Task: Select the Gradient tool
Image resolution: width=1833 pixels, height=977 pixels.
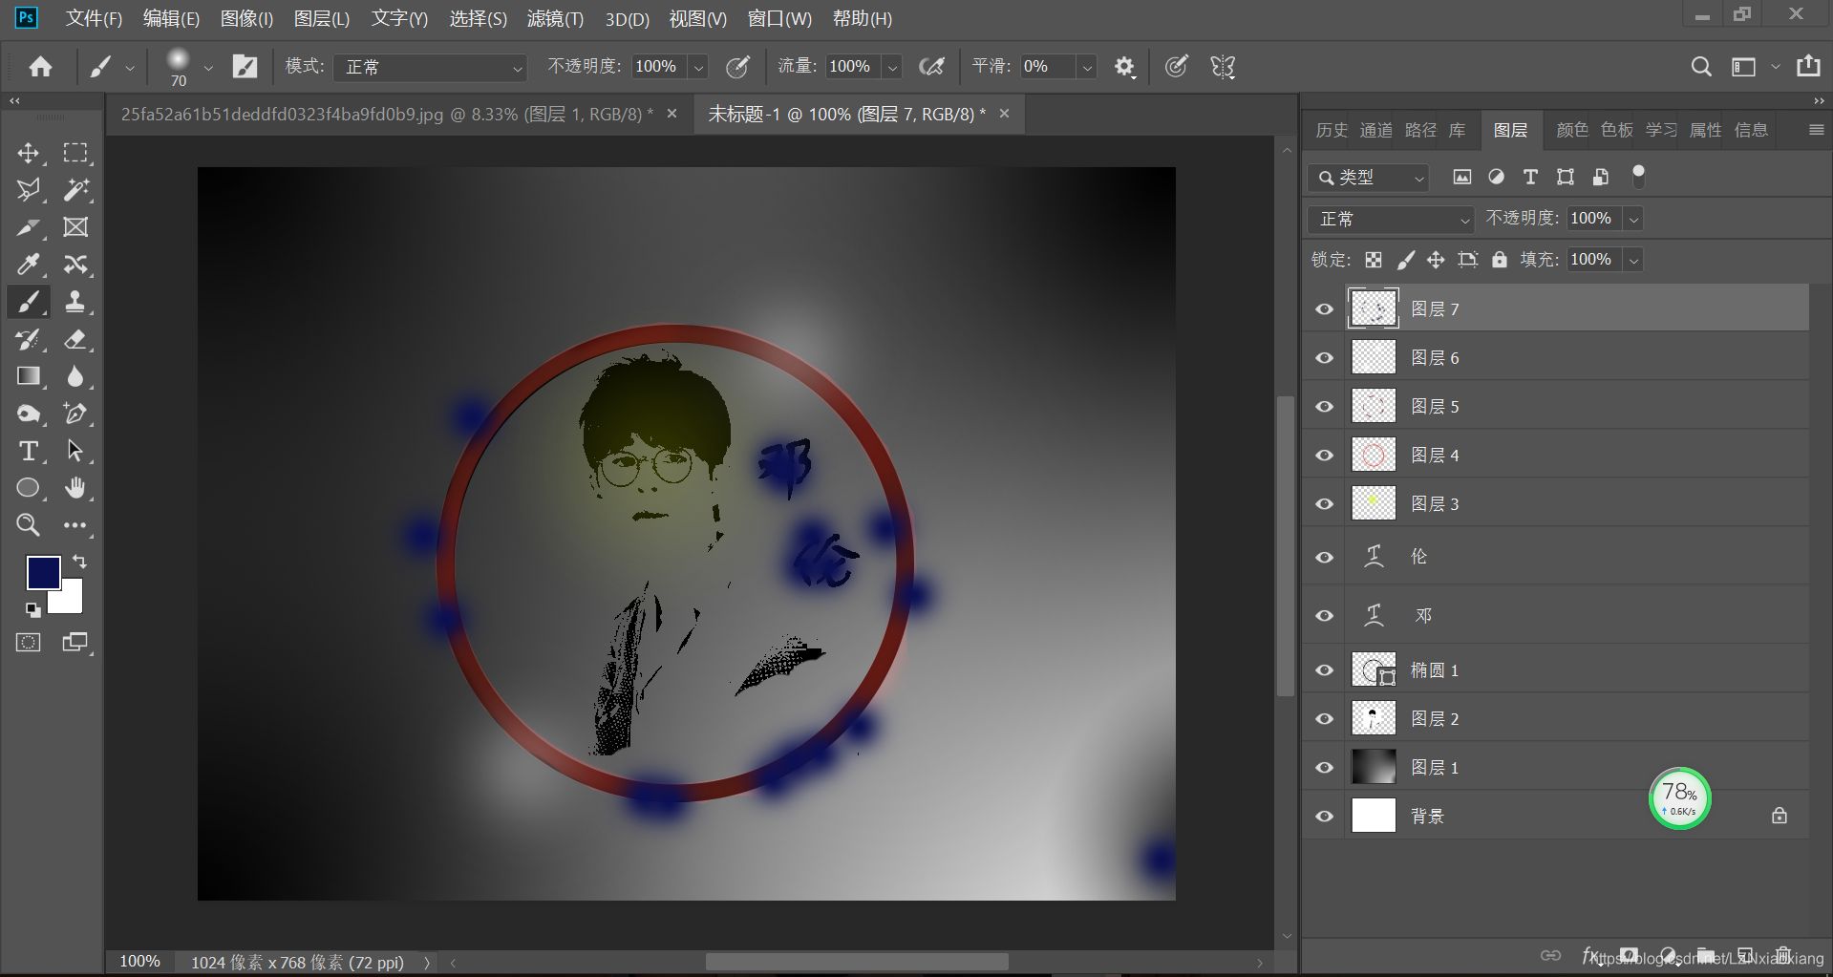Action: pos(28,376)
